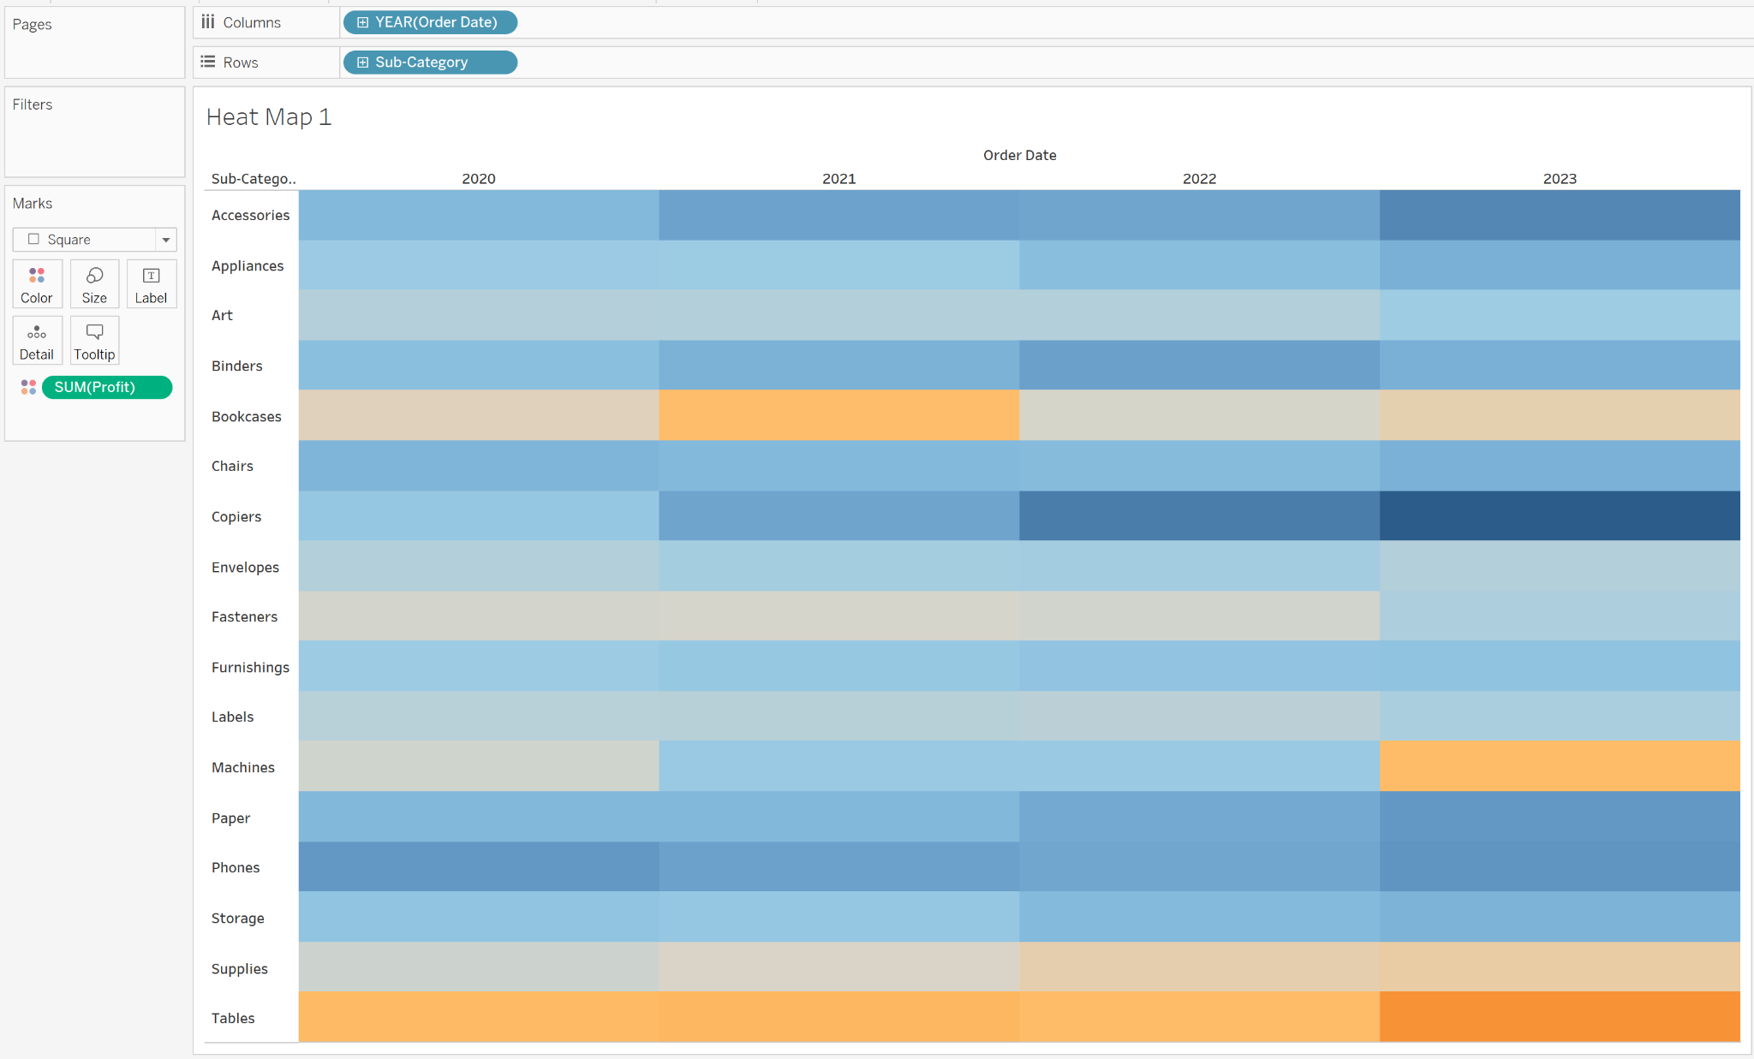
Task: Click the color dots icon on SUM(Profit) pill
Action: tap(28, 387)
